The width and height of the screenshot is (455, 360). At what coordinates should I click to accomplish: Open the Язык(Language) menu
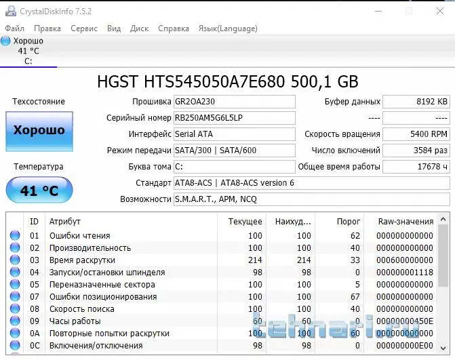[x=228, y=28]
